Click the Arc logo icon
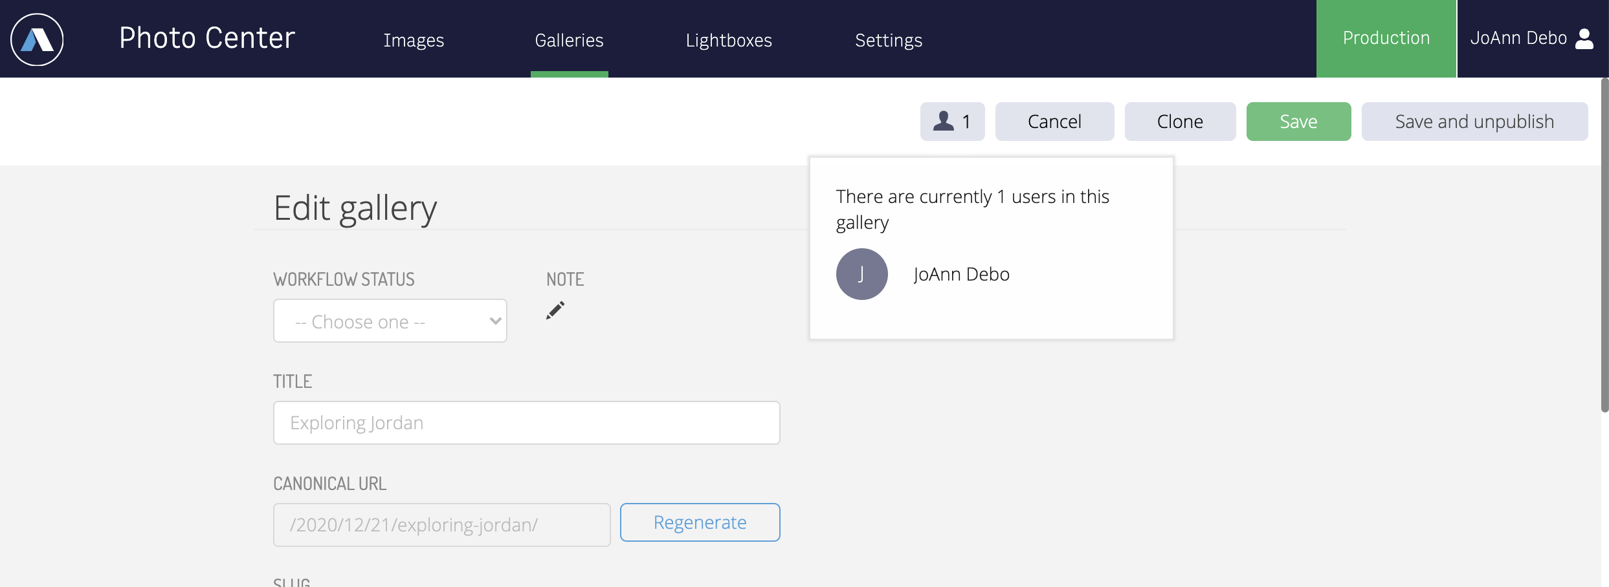 pyautogui.click(x=37, y=39)
